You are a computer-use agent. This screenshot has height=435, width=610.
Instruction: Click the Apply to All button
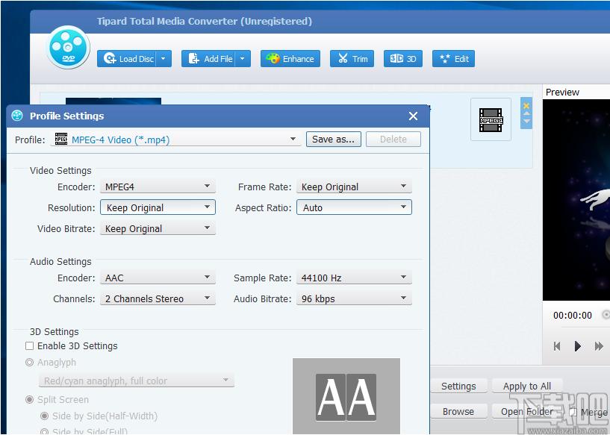[527, 386]
